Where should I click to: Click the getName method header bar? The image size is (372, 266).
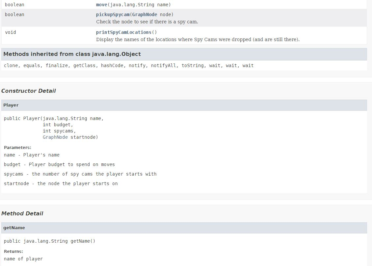pos(184,228)
